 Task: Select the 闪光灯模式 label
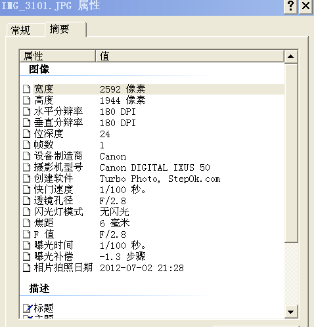point(58,212)
